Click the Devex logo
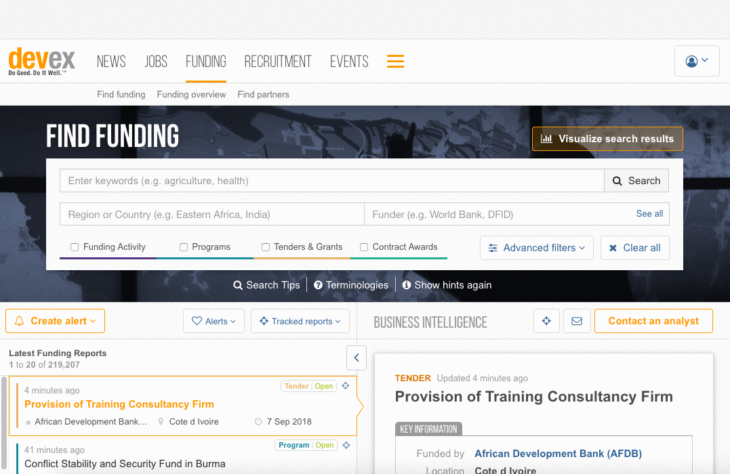The image size is (730, 474). 41,61
